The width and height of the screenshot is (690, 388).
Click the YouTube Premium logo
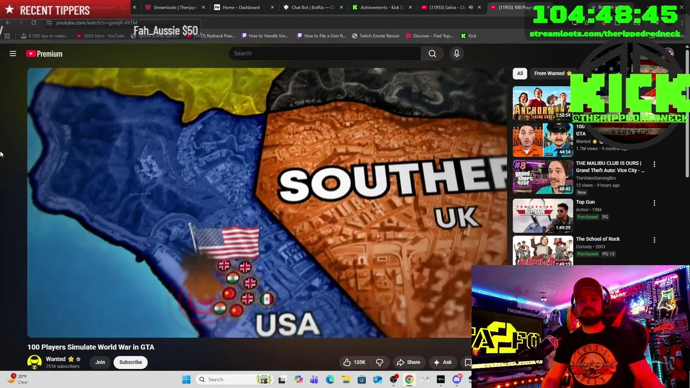point(44,54)
